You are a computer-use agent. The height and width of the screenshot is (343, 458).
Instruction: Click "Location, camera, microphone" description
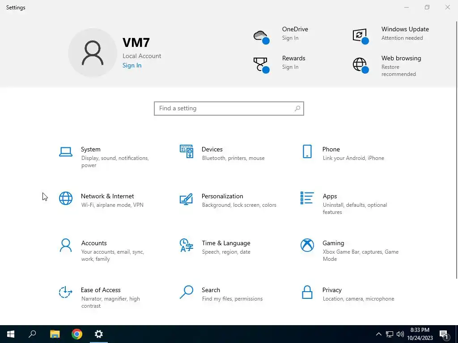point(358,299)
